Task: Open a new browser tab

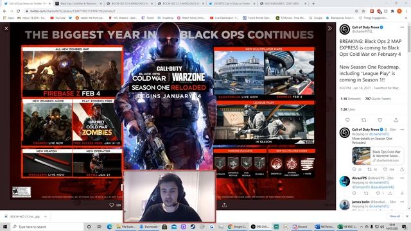Action: (x=313, y=4)
